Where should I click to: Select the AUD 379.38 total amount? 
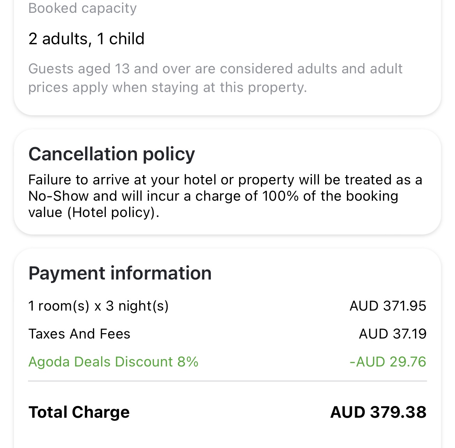[x=378, y=412]
